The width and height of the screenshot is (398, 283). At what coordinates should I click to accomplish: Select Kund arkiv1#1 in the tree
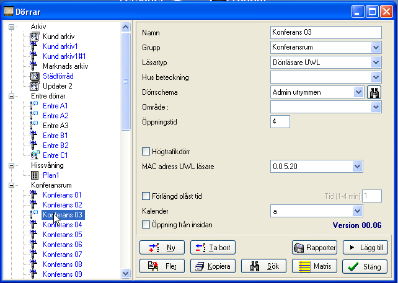[x=64, y=56]
